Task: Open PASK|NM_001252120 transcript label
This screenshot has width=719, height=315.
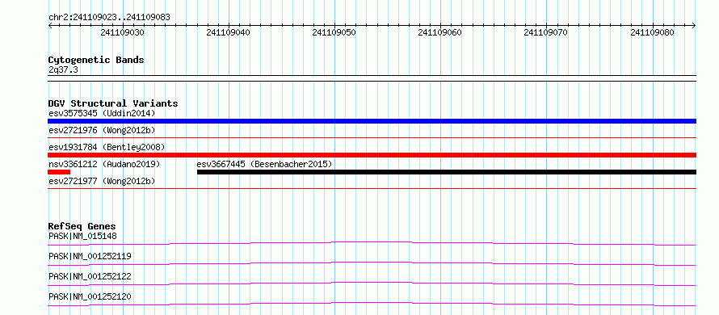Action: [90, 296]
